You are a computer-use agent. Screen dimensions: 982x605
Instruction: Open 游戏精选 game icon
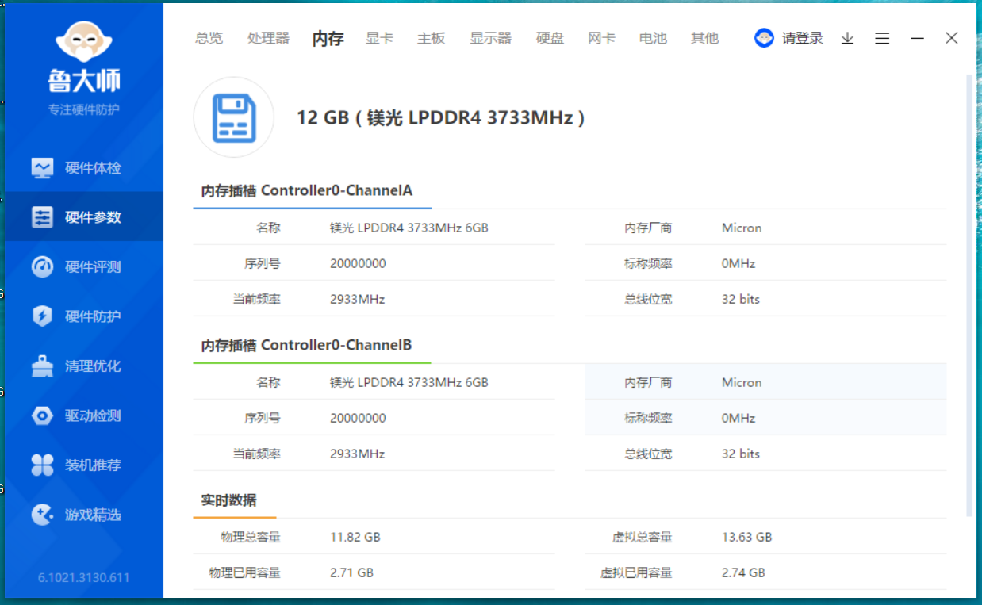coord(42,515)
